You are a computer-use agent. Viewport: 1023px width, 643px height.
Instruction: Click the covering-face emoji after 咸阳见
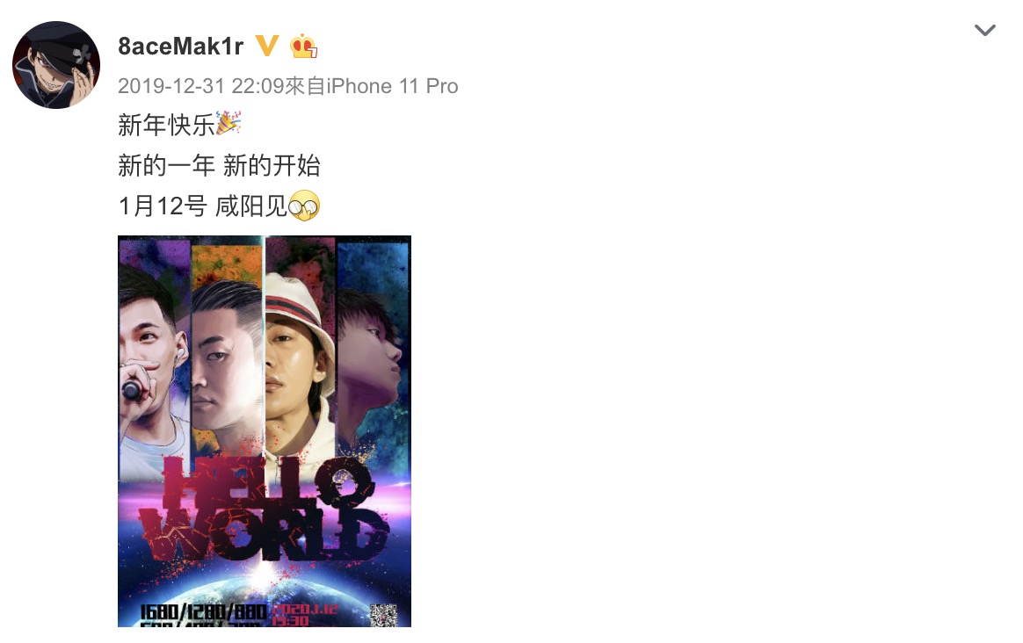[x=304, y=206]
